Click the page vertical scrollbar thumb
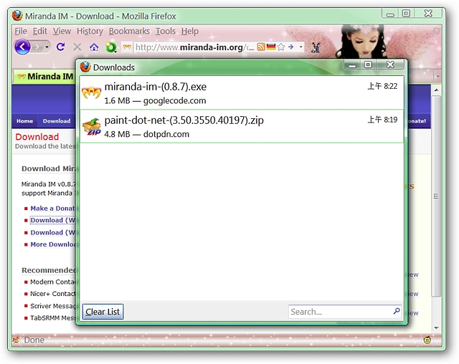 (436, 196)
